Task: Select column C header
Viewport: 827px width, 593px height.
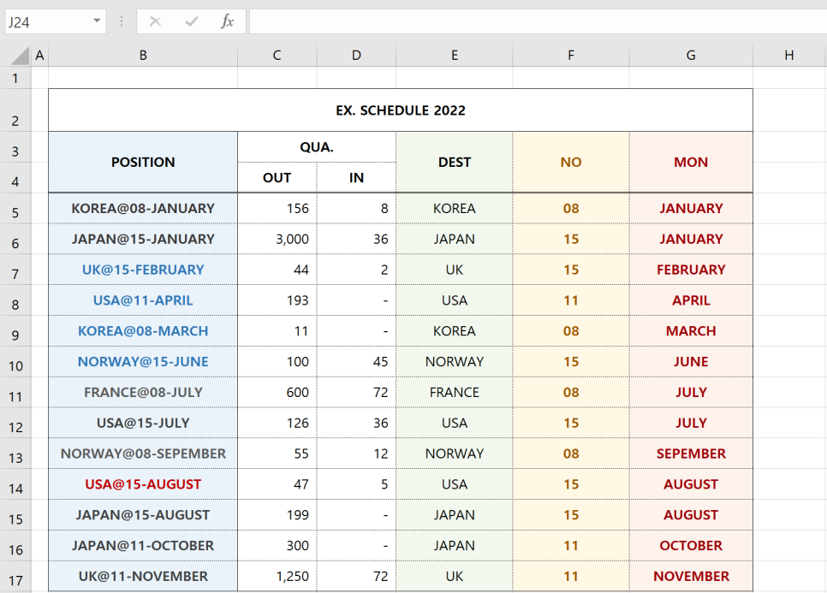Action: tap(277, 56)
